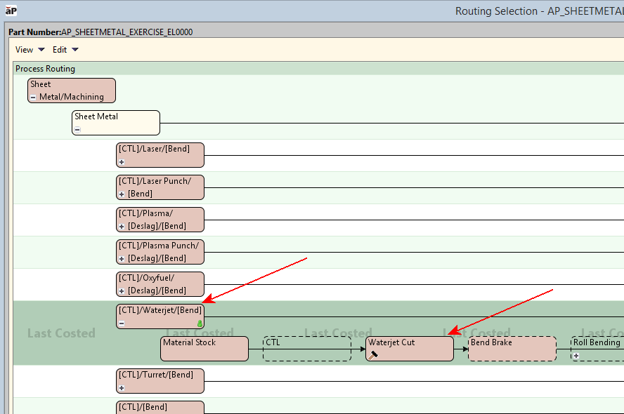Select the Material Stock process box
Screen dimensions: 624x414
204,349
